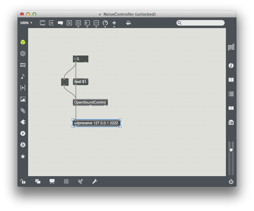254x211 pixels.
Task: Open the Images browser in sidebar
Action: click(x=23, y=99)
